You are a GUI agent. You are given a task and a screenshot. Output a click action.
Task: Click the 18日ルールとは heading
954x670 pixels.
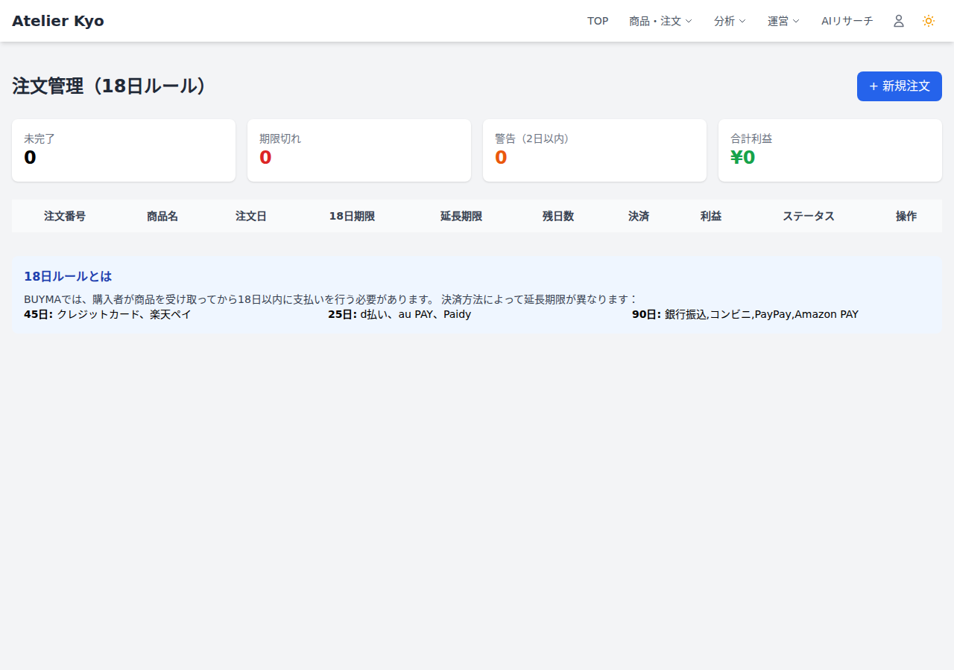(68, 276)
